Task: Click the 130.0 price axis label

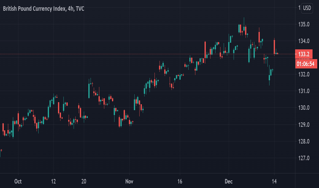Action: pyautogui.click(x=304, y=108)
